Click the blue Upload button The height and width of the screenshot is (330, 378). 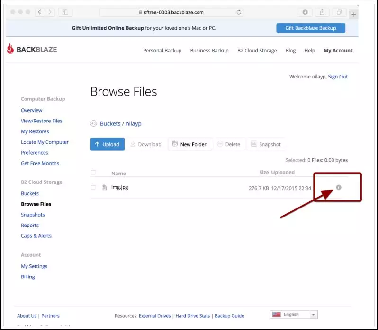[x=108, y=144]
